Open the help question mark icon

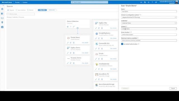[152, 2]
